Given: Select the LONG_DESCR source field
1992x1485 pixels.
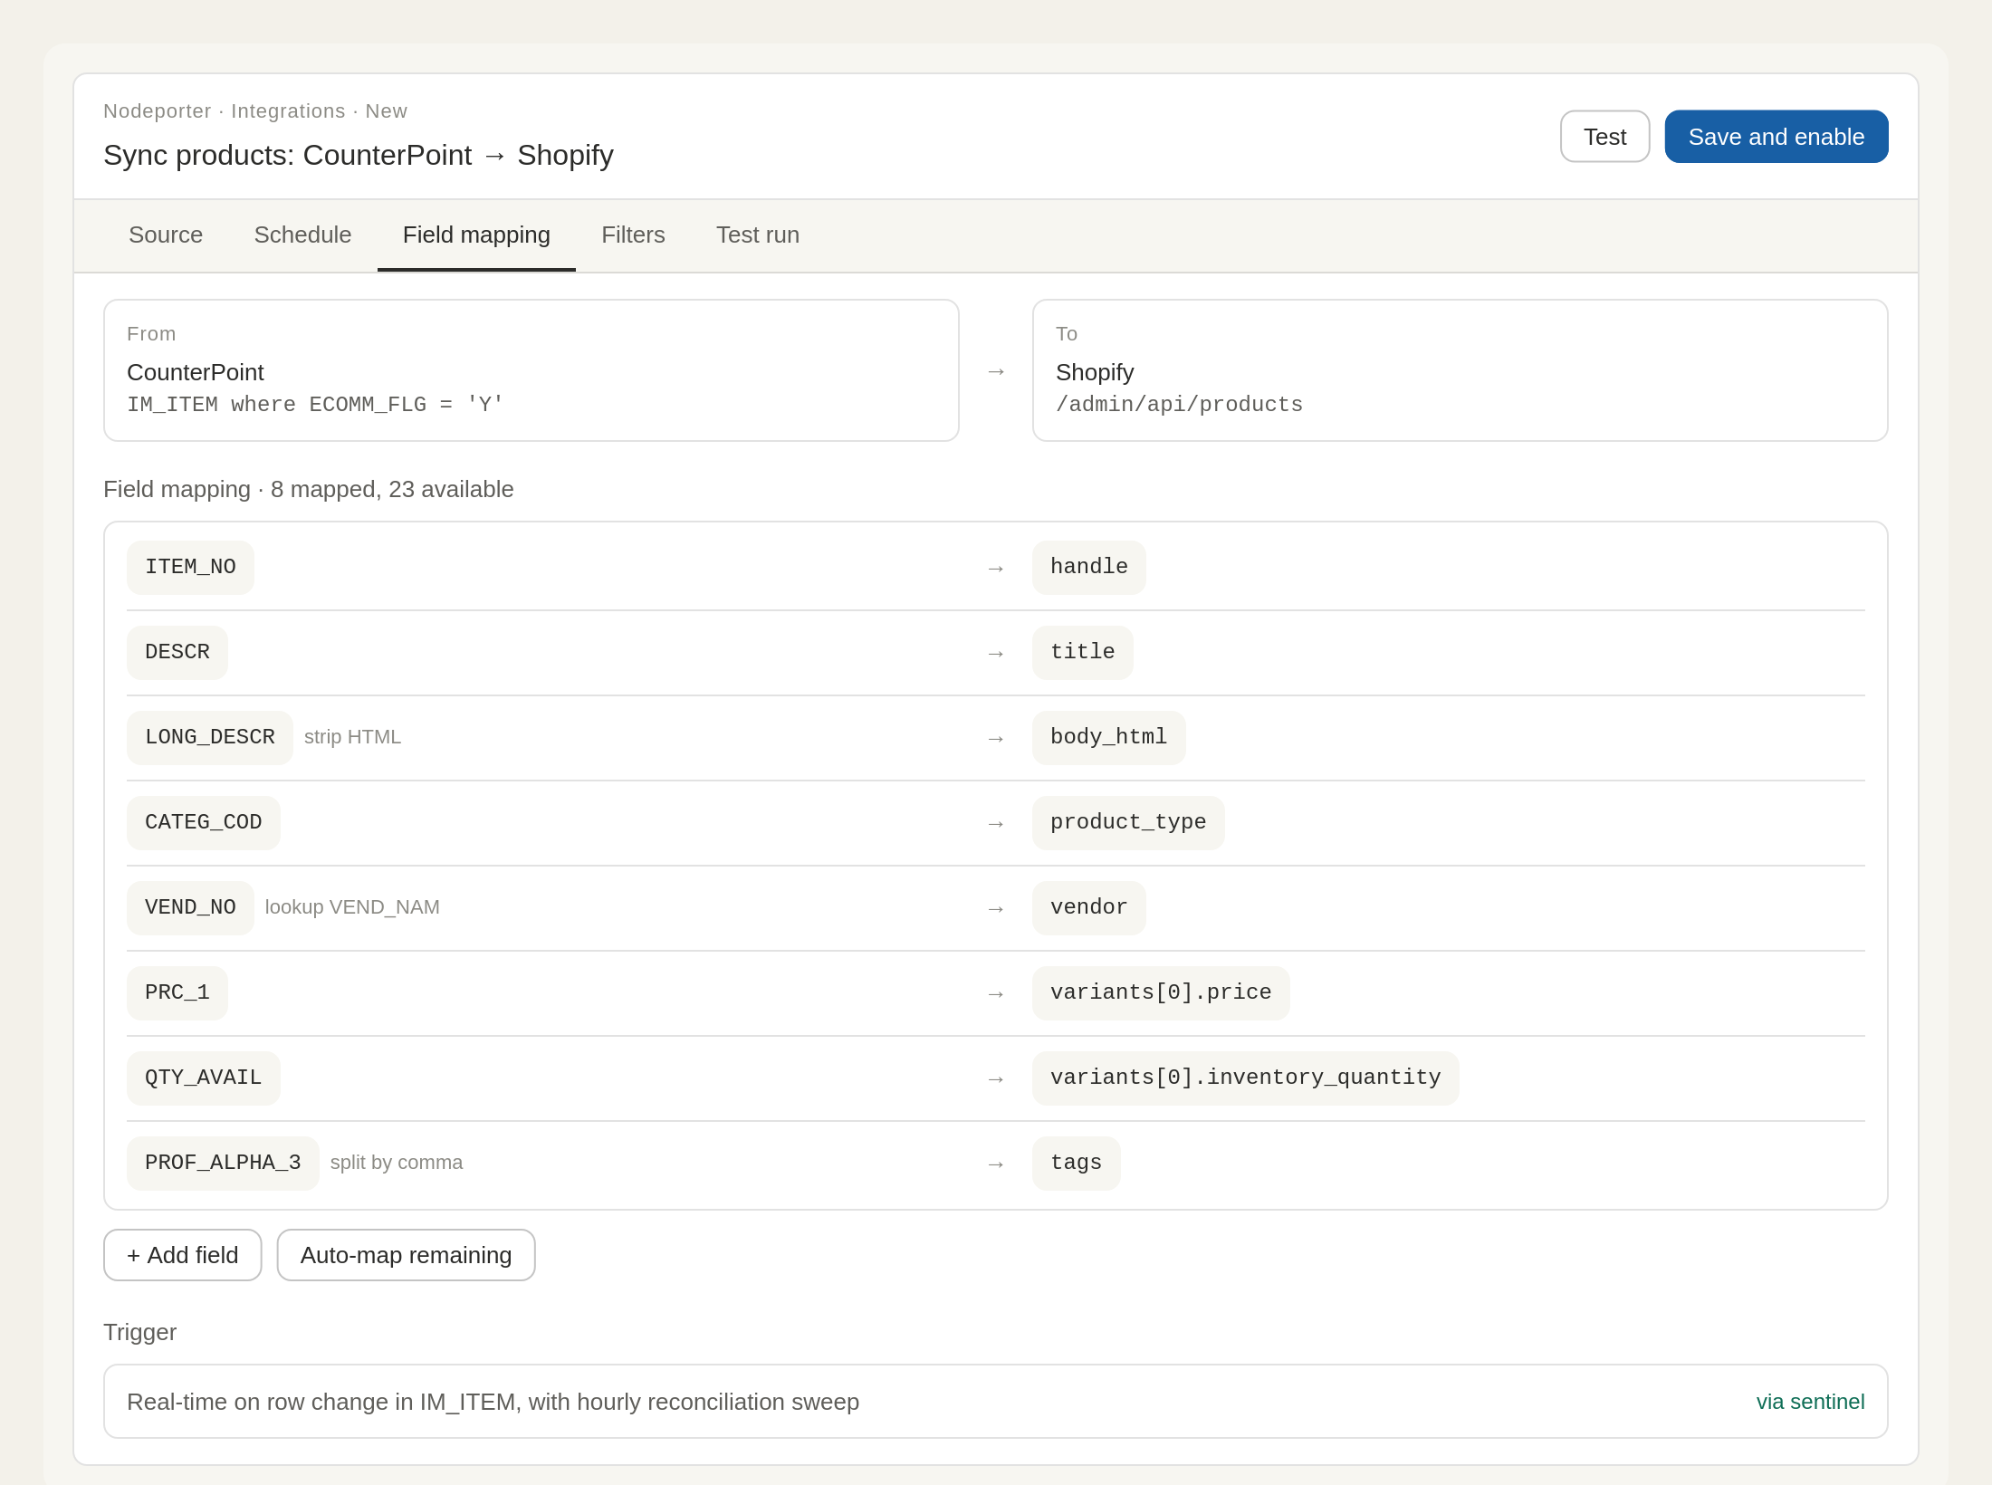Looking at the screenshot, I should coord(210,737).
